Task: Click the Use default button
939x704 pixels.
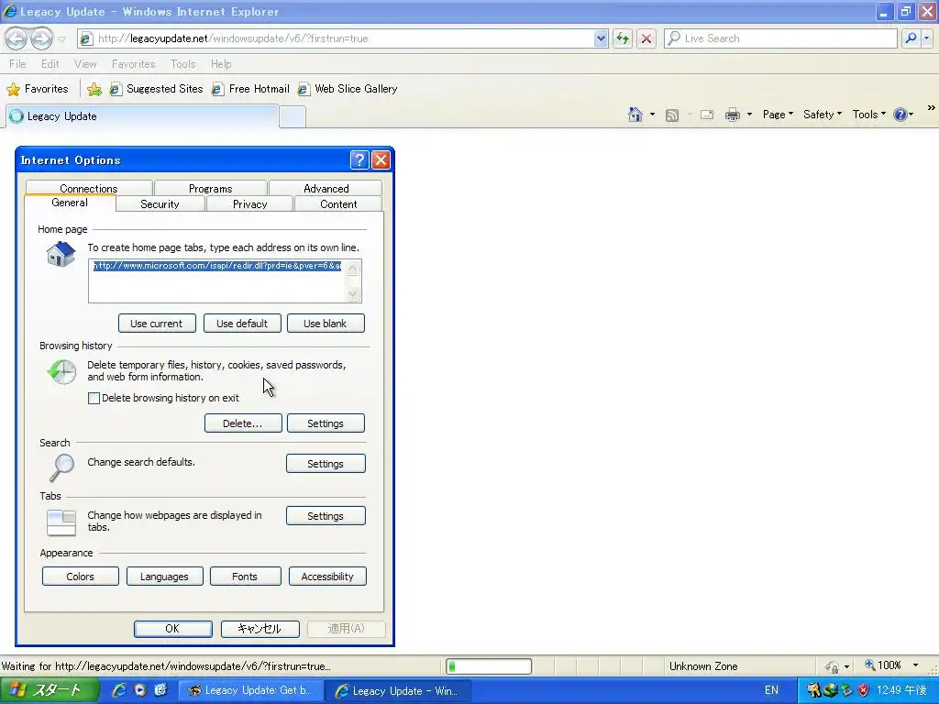Action: point(242,324)
